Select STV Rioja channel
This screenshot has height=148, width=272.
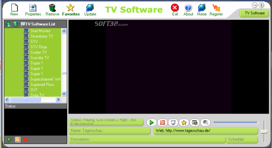click(39, 47)
